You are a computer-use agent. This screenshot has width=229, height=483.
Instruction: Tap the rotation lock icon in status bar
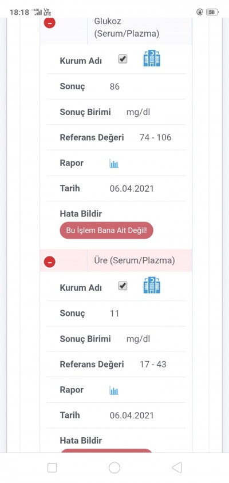pos(200,12)
